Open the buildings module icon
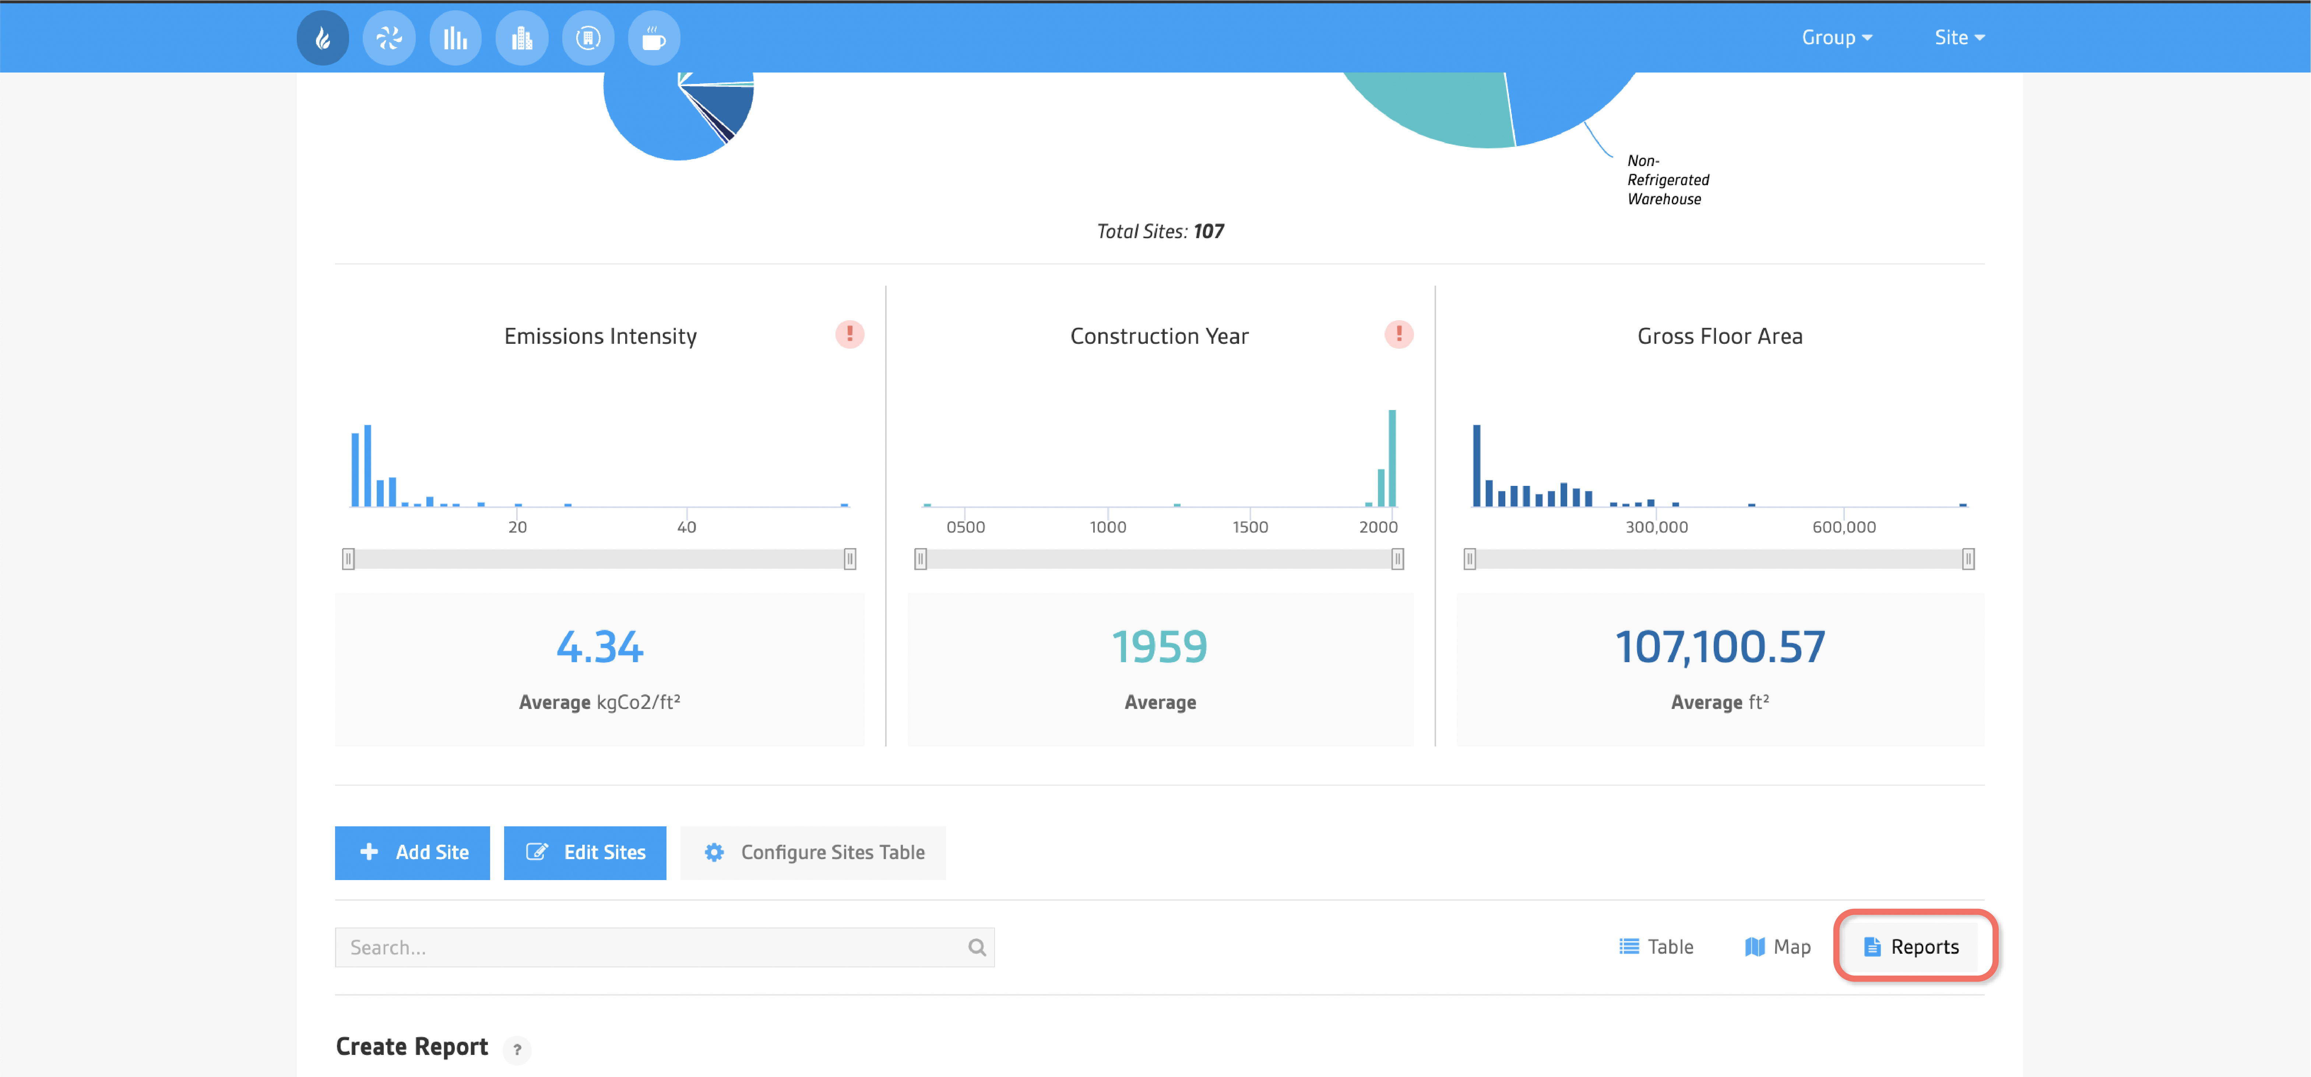 point(522,38)
